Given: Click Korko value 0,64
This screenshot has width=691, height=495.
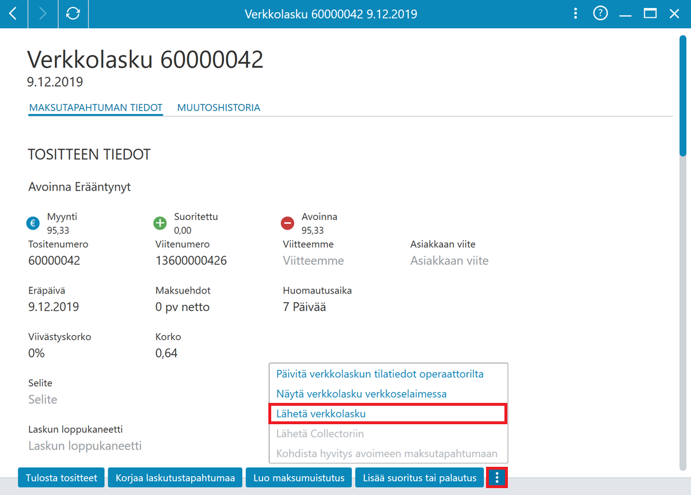Looking at the screenshot, I should tap(166, 353).
